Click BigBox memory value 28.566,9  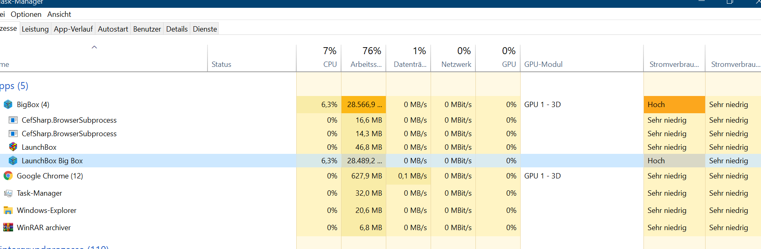[364, 105]
